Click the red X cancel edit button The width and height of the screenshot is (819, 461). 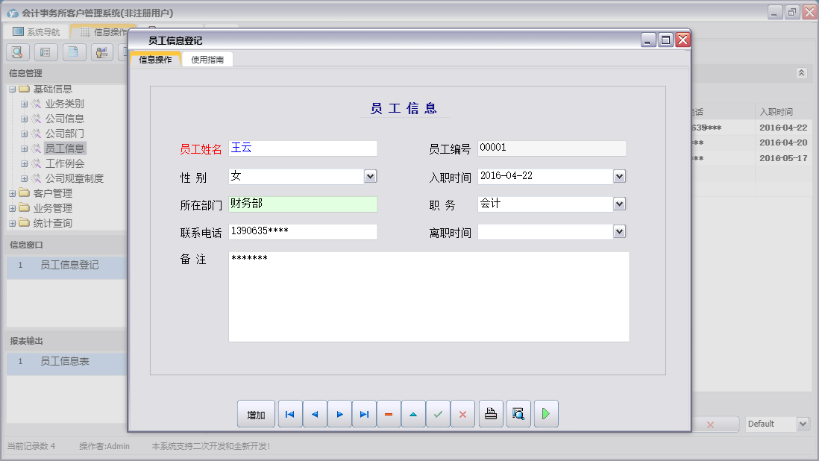[x=462, y=414]
